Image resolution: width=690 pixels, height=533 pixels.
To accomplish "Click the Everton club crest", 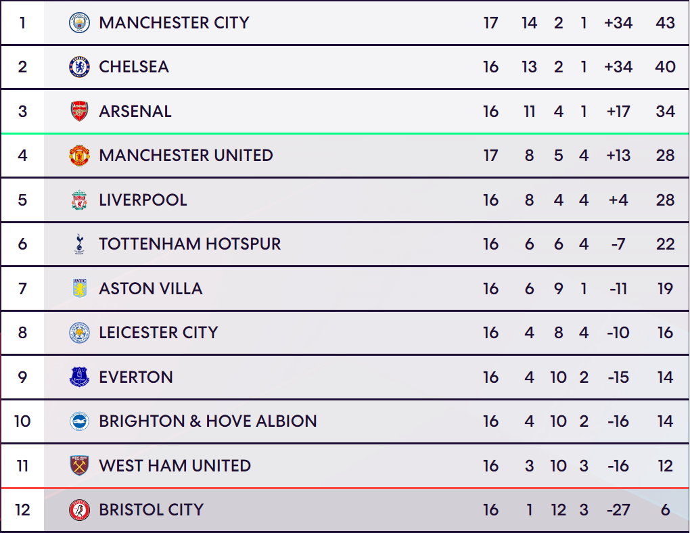I will pyautogui.click(x=79, y=377).
